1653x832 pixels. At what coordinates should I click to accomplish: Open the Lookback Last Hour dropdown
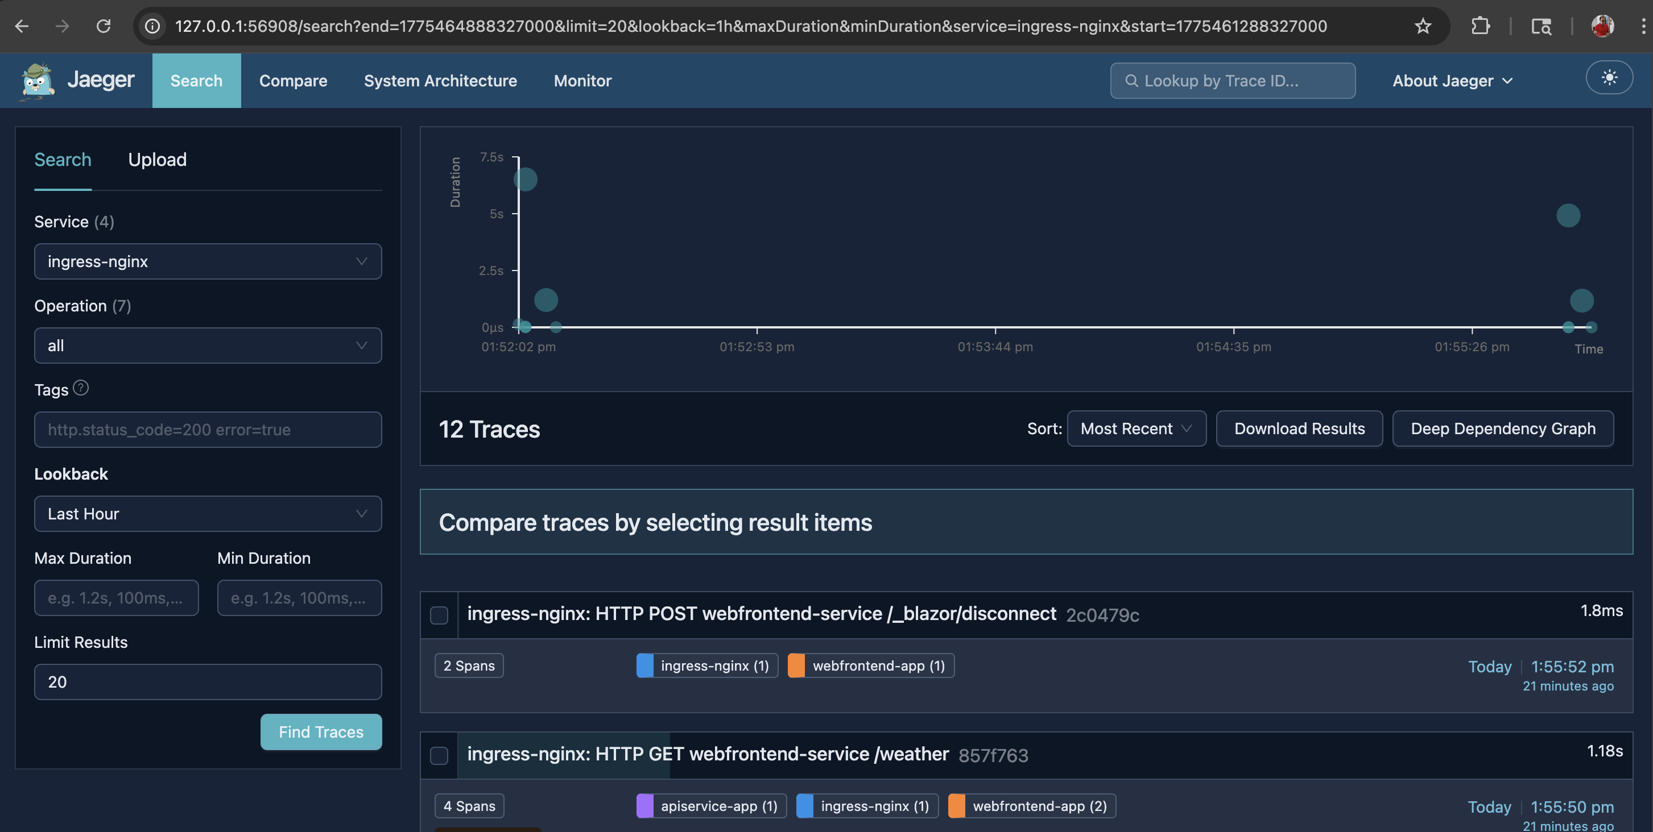coord(207,513)
